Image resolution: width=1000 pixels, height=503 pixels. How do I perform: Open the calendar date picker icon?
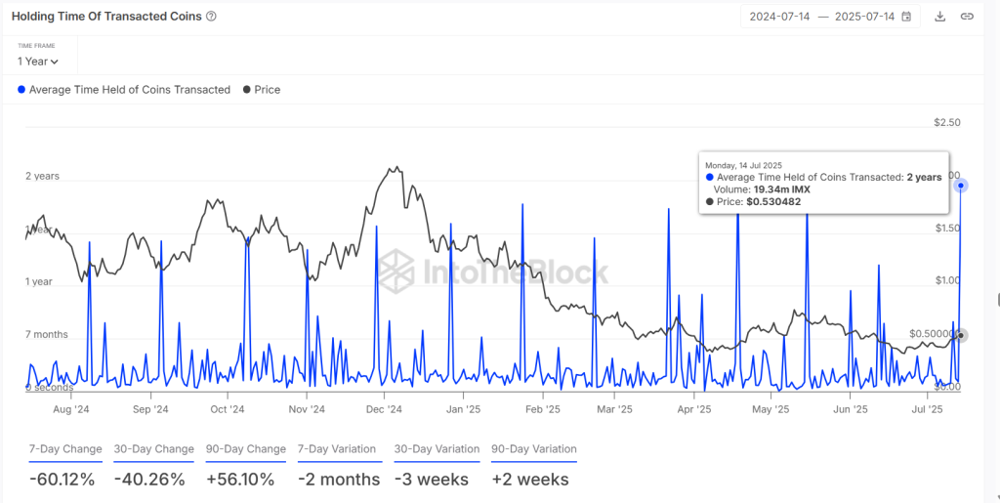pyautogui.click(x=906, y=17)
